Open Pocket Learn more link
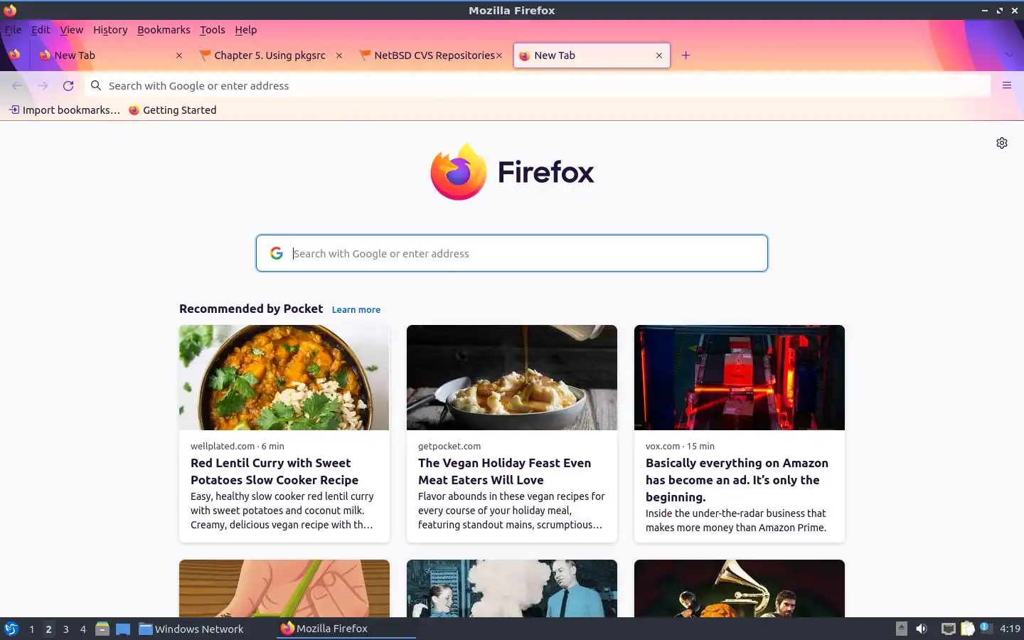1024x640 pixels. coord(356,309)
